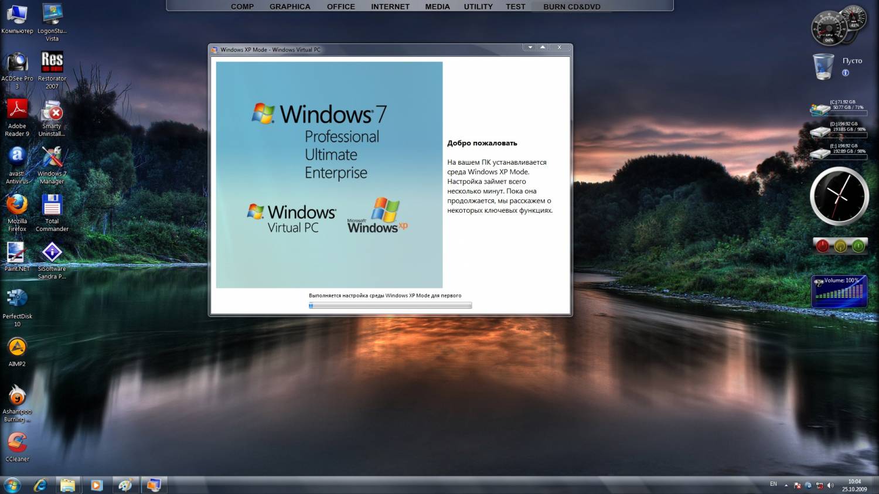Click the green gadget button
Viewport: 879px width, 494px height.
(x=858, y=246)
